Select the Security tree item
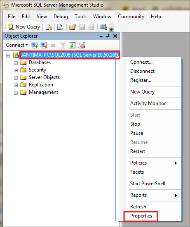The image size is (190, 227). [38, 70]
